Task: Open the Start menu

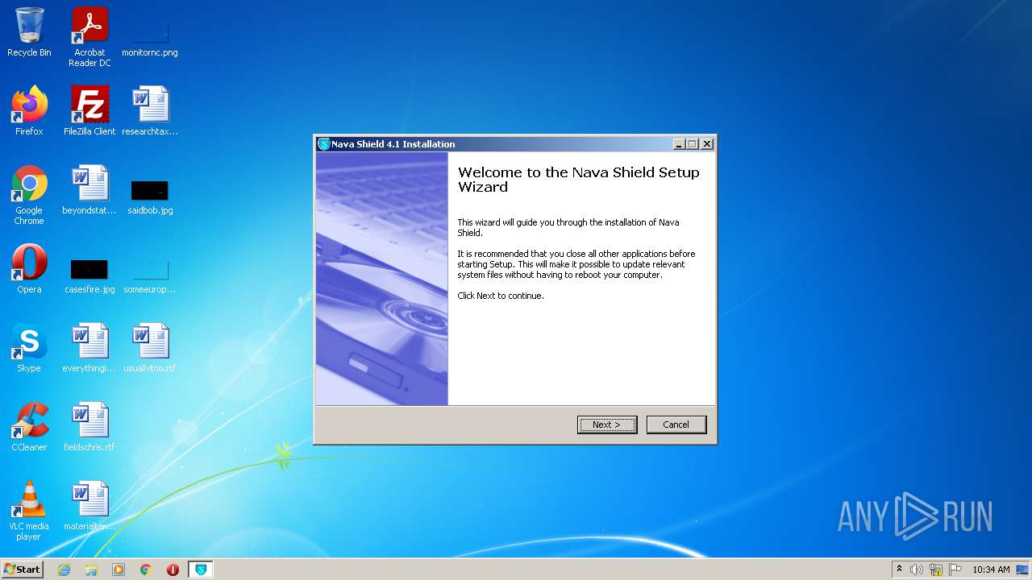Action: point(23,569)
